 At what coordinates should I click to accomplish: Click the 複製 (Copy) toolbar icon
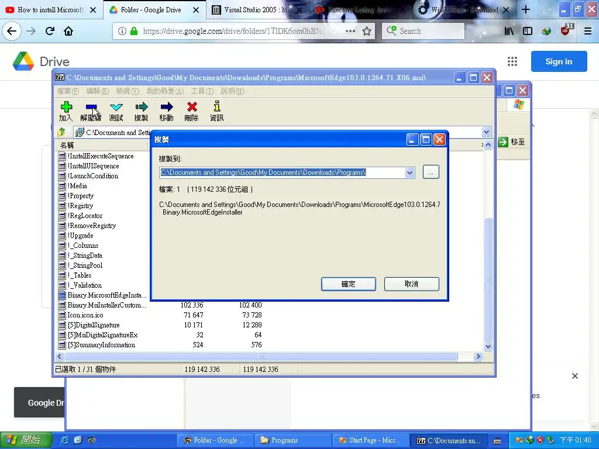tap(141, 107)
